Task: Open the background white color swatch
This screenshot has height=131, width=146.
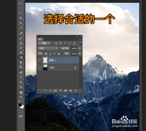Action: pyautogui.click(x=23, y=107)
